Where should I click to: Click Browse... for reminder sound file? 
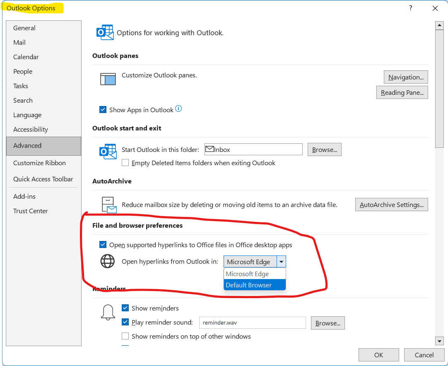328,323
